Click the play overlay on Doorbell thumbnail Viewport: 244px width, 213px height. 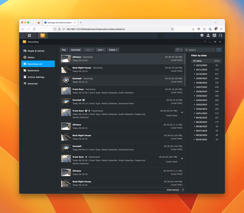tap(66, 80)
